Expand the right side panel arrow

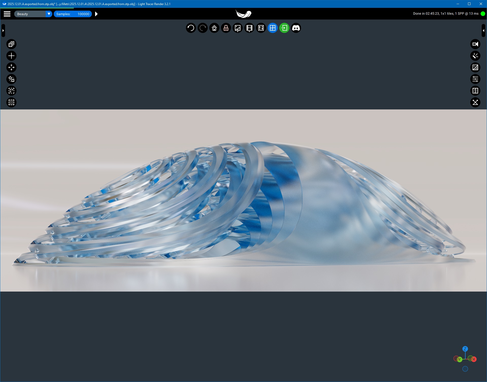[483, 30]
